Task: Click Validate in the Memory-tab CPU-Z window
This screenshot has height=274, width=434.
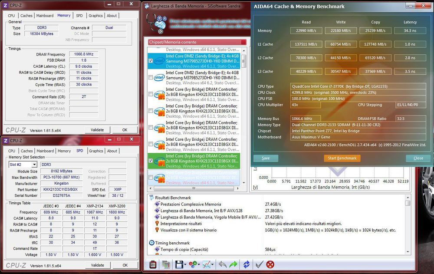Action: click(x=97, y=130)
